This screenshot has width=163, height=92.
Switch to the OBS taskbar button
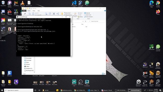click(121, 90)
